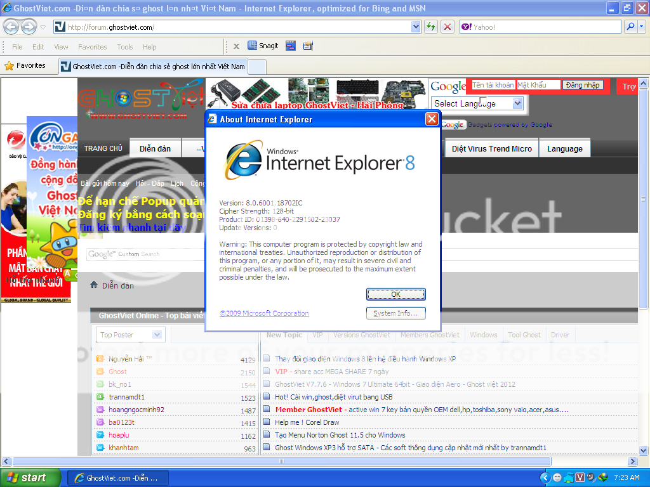Screen dimensions: 650x487
Task: Click the horizontal scrollbar right arrow
Action: click(632, 461)
